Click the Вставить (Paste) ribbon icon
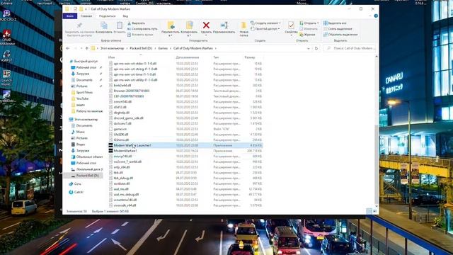The height and width of the screenshot is (255, 453). click(120, 25)
